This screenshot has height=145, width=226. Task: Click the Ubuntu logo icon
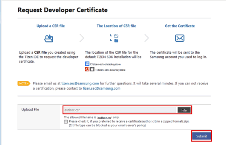click(87, 69)
